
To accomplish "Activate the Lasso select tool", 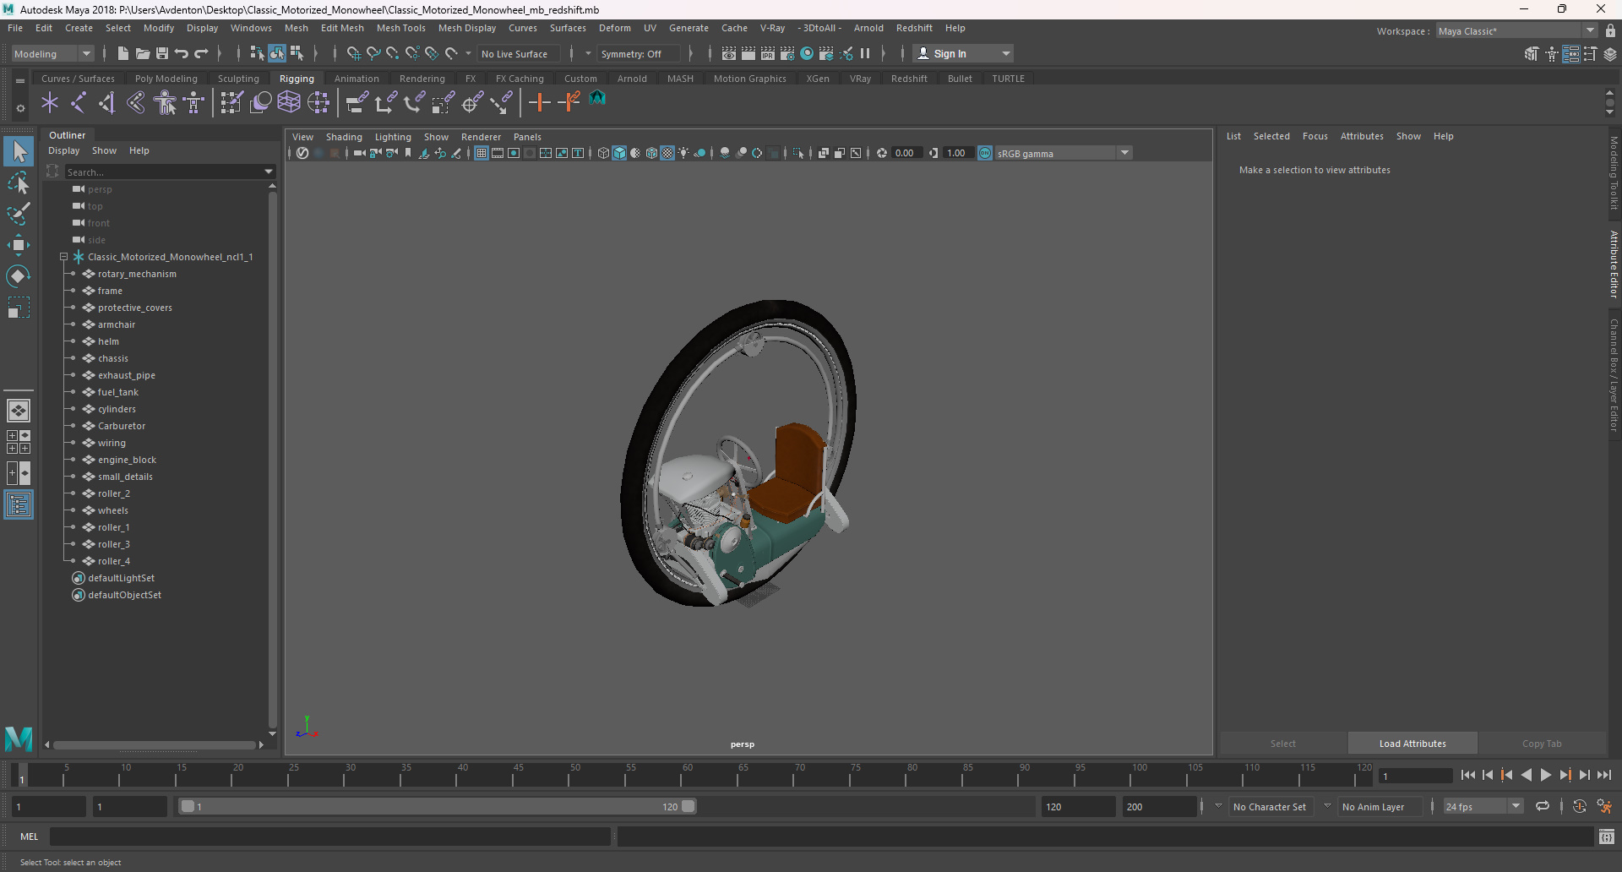I will (x=19, y=183).
